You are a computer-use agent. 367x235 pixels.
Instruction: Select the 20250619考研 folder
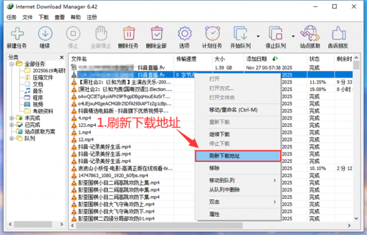(x=49, y=71)
